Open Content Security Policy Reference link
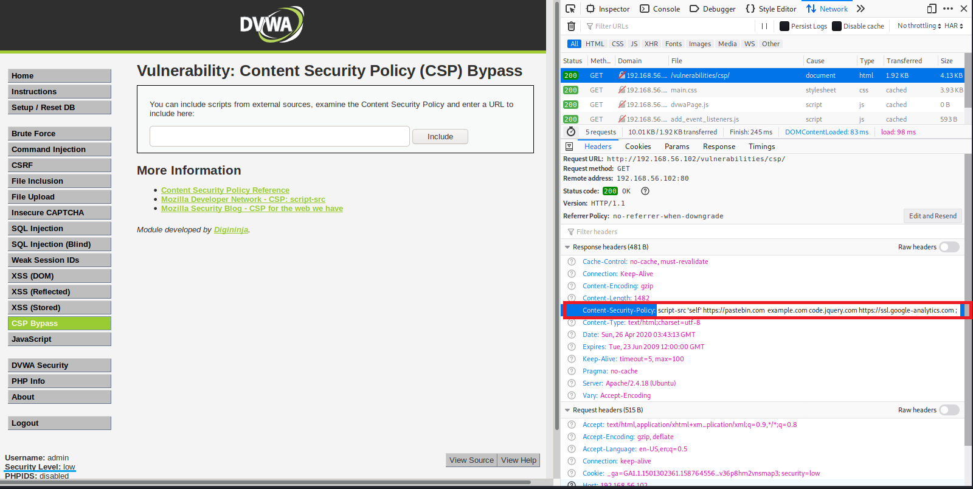This screenshot has height=489, width=973. (225, 190)
